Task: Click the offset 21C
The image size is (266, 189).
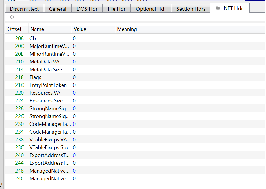Action: pos(19,85)
